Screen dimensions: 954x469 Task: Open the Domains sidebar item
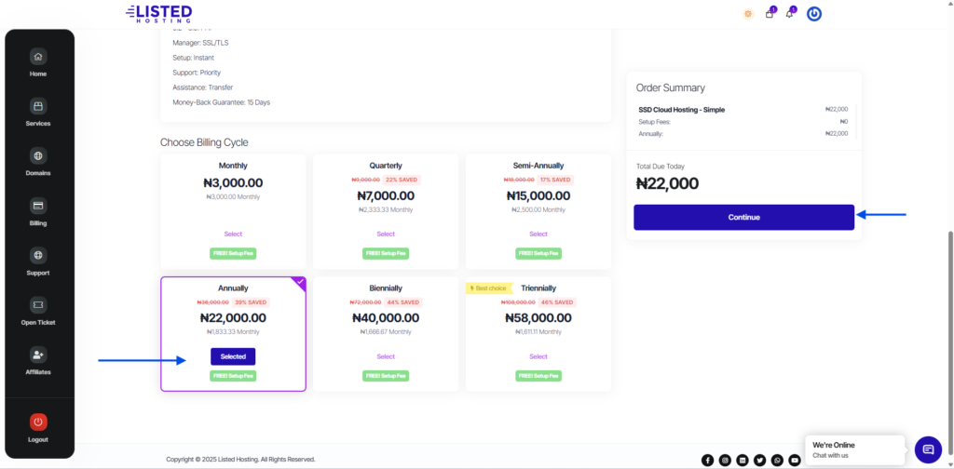[x=38, y=155]
